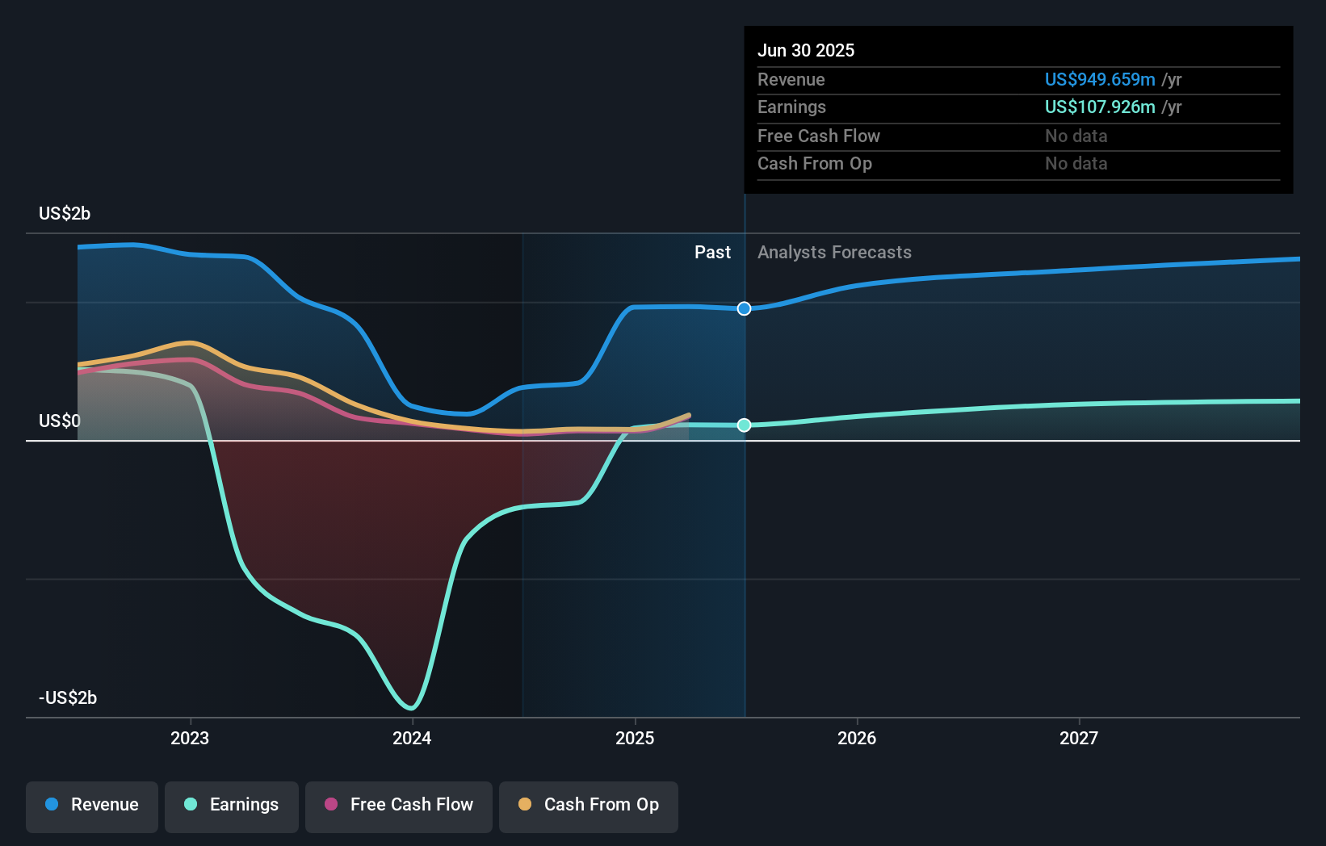Click the 2025 x-axis label

pyautogui.click(x=635, y=738)
